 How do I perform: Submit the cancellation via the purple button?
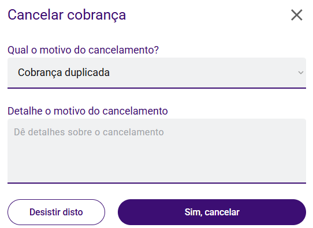click(x=212, y=212)
